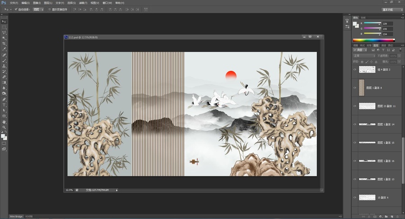The image size is (405, 219).
Task: Click the shape layer filter icon
Action: pyautogui.click(x=388, y=50)
